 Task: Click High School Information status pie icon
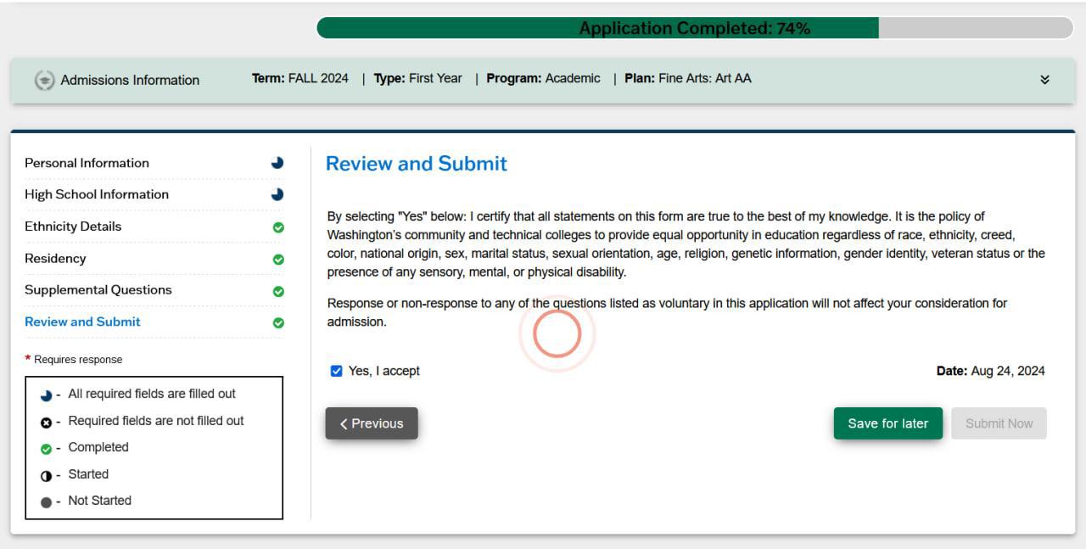coord(277,194)
